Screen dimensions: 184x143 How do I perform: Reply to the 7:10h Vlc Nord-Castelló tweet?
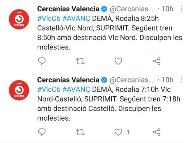(x=43, y=132)
